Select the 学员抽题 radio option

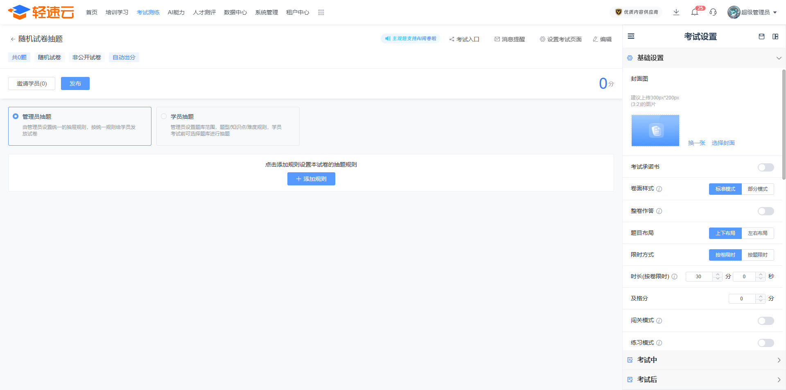click(164, 117)
